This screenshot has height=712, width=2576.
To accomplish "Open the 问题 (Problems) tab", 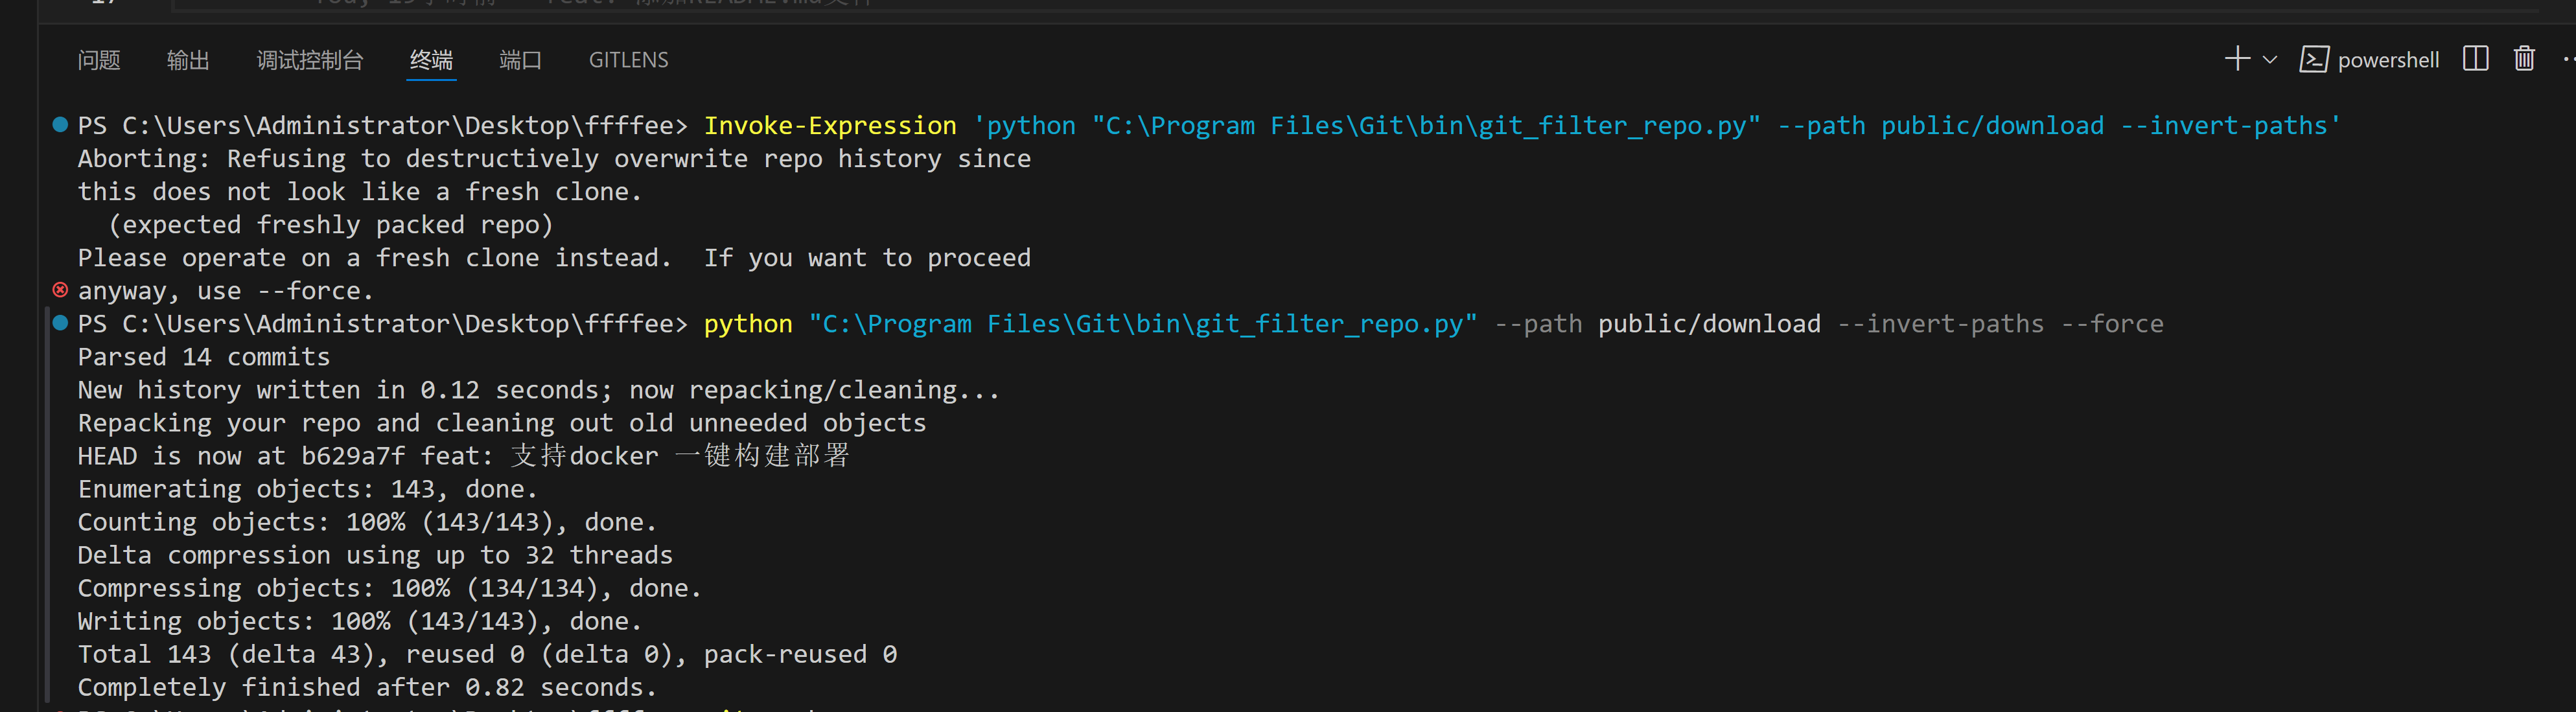I will click(99, 60).
